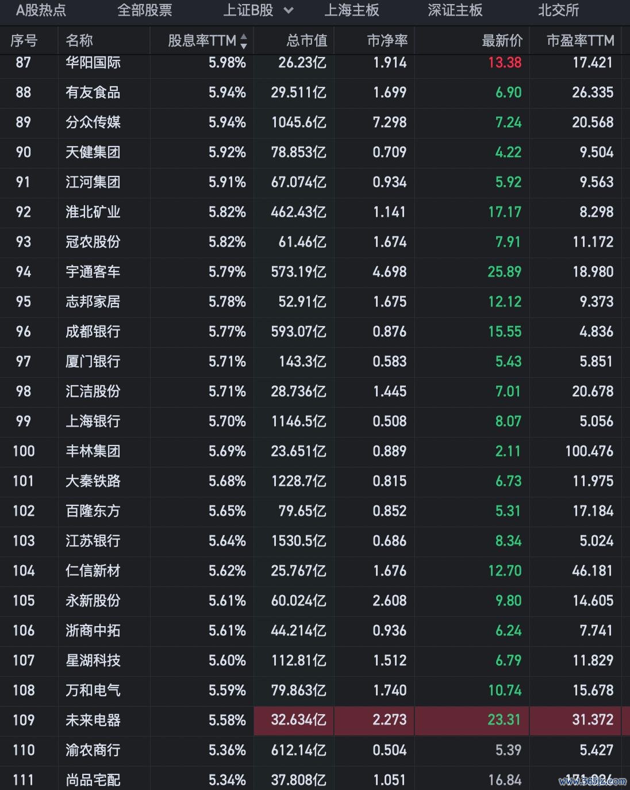Select the 宇通客车 stock name
Image resolution: width=630 pixels, height=790 pixels.
(93, 272)
